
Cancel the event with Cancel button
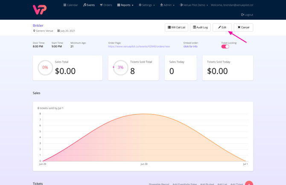[x=243, y=27]
